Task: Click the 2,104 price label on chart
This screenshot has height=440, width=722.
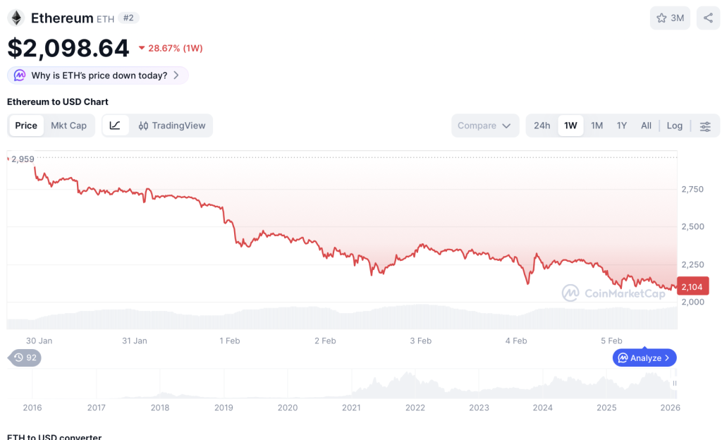Action: coord(692,286)
